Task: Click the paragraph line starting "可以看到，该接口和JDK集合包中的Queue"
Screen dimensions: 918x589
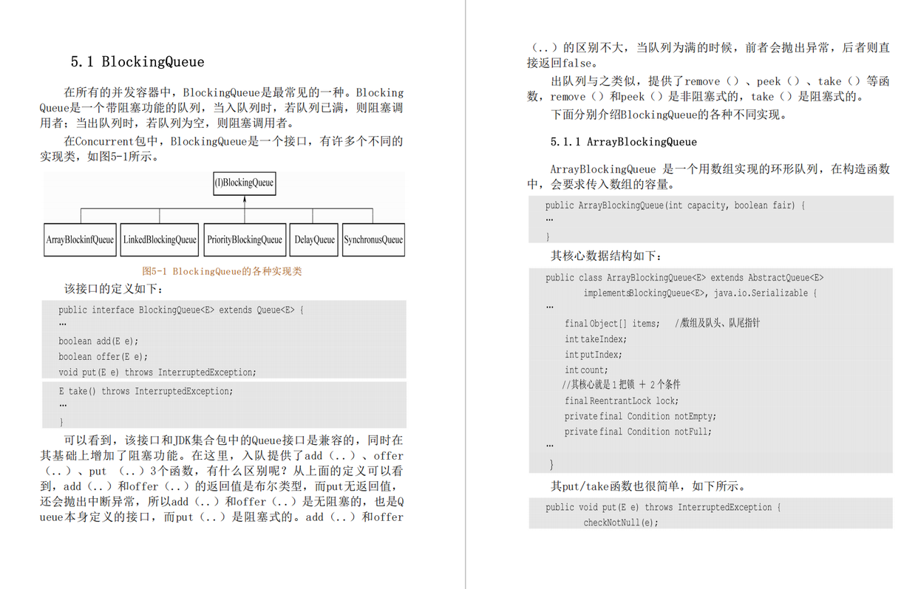Action: point(234,440)
